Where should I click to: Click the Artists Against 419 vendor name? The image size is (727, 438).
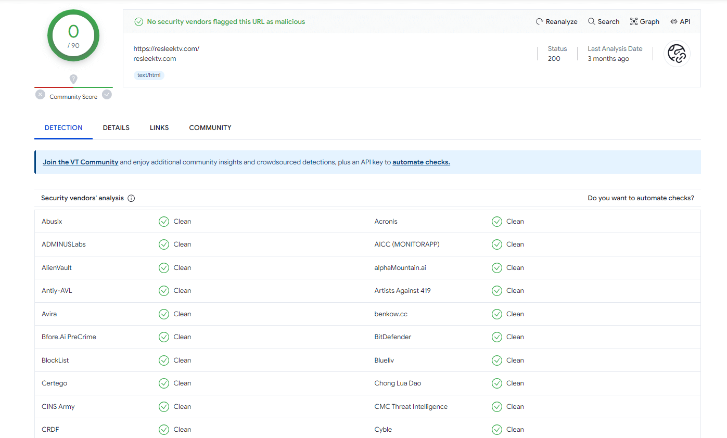403,291
